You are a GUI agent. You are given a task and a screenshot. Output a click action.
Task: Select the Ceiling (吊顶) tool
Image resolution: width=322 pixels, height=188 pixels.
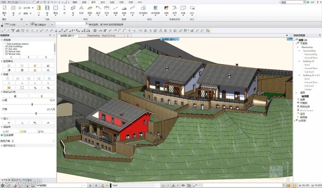pos(106,10)
